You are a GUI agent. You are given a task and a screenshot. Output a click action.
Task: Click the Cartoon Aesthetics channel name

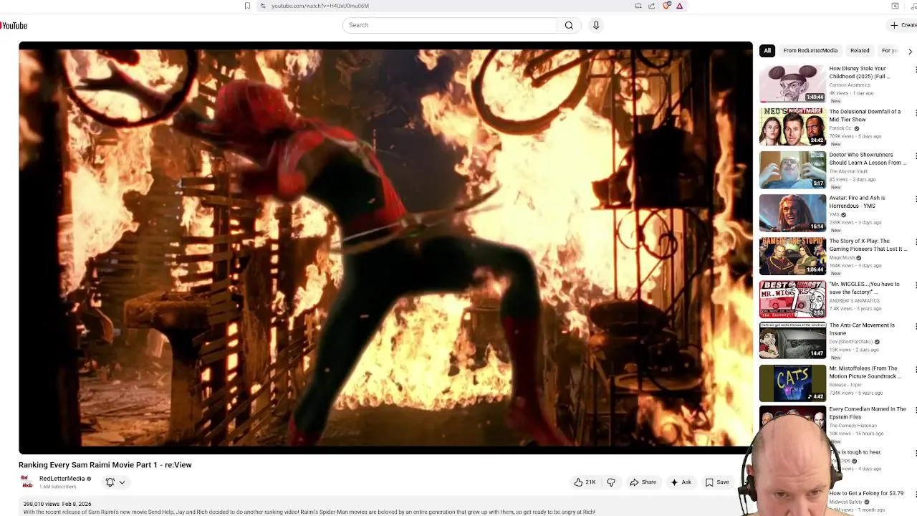(x=850, y=85)
